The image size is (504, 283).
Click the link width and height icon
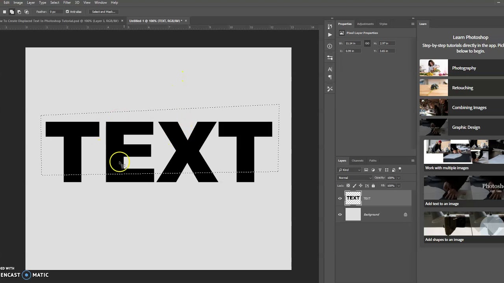pos(367,43)
